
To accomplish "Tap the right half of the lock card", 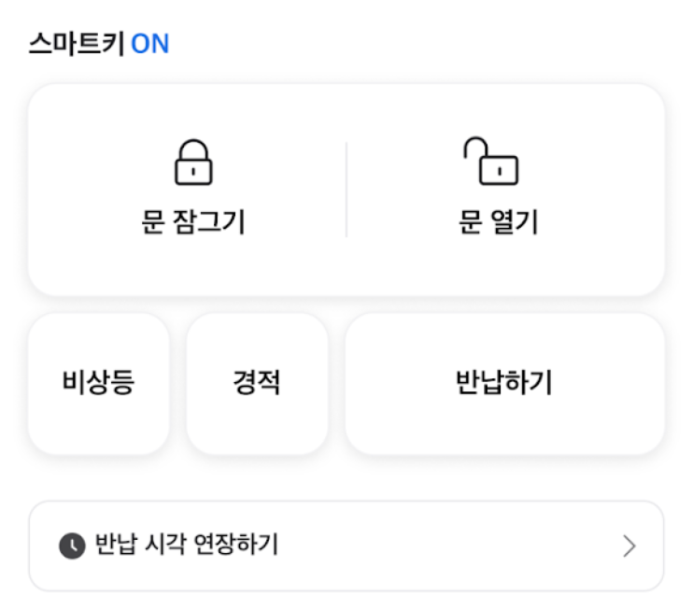I will tap(505, 190).
